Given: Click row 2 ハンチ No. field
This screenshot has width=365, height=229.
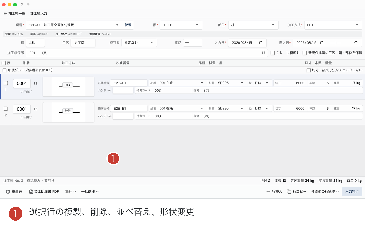Looking at the screenshot, I should 123,116.
